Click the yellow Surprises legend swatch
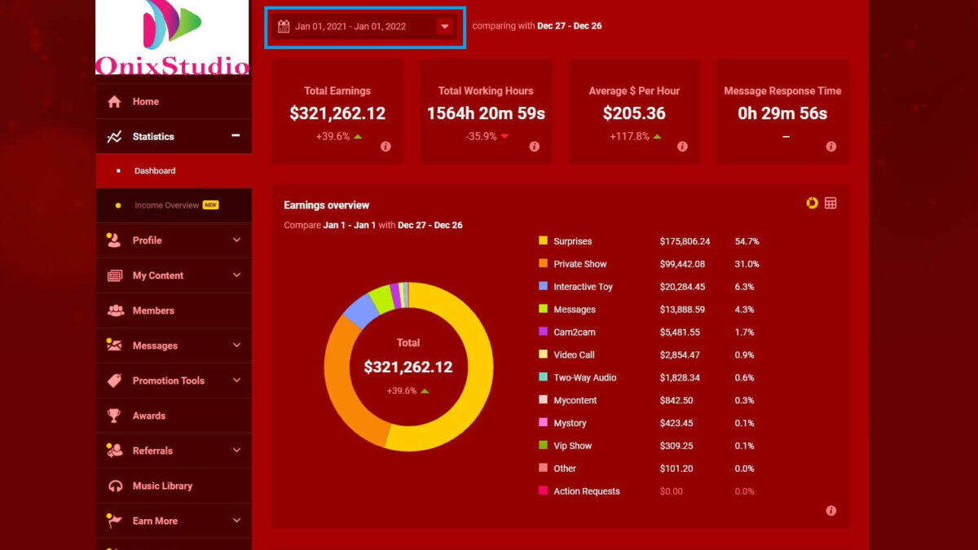 pos(543,241)
